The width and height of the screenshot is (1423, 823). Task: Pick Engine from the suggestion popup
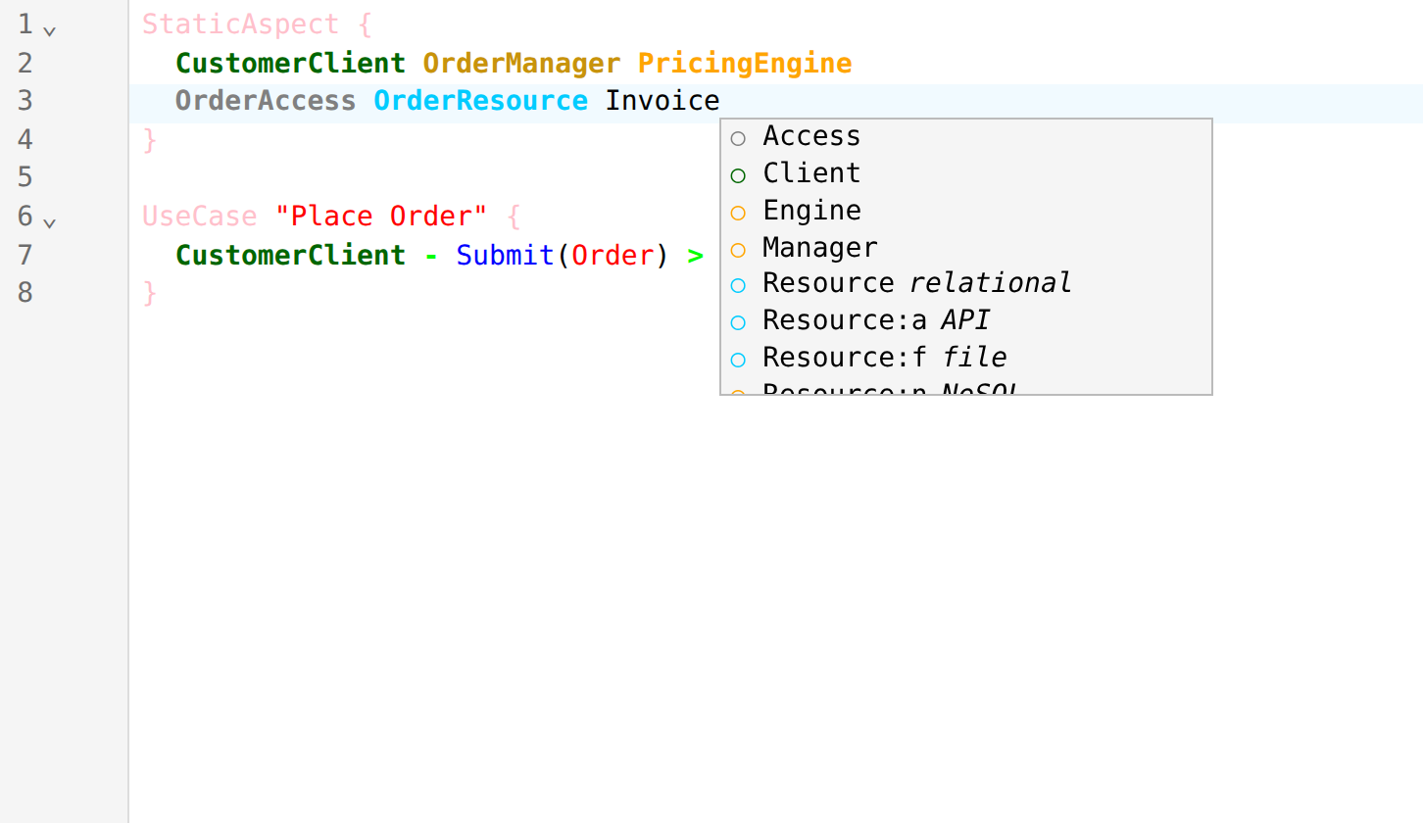[966, 211]
